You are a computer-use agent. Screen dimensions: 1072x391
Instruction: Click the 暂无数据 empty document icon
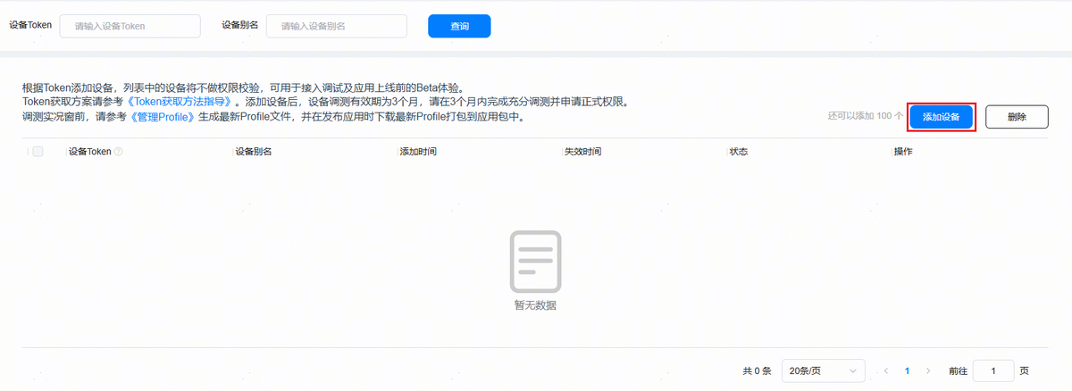535,262
